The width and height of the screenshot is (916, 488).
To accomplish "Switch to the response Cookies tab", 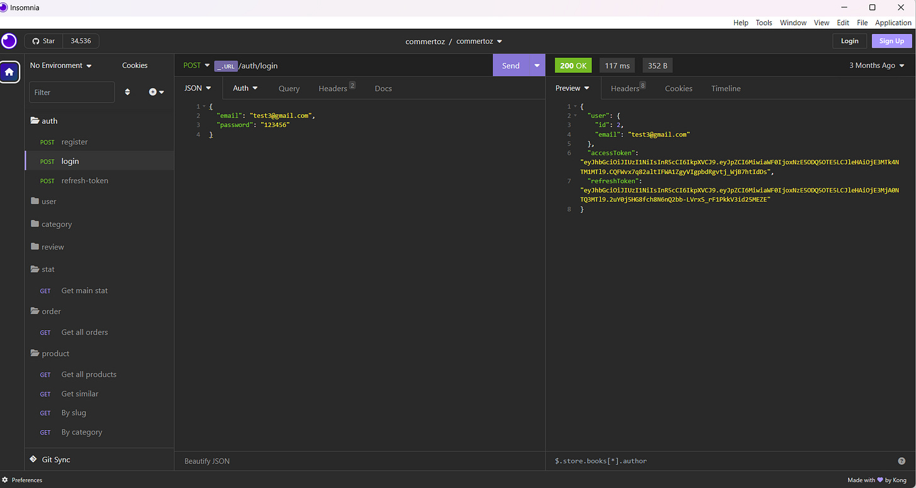I will coord(679,89).
